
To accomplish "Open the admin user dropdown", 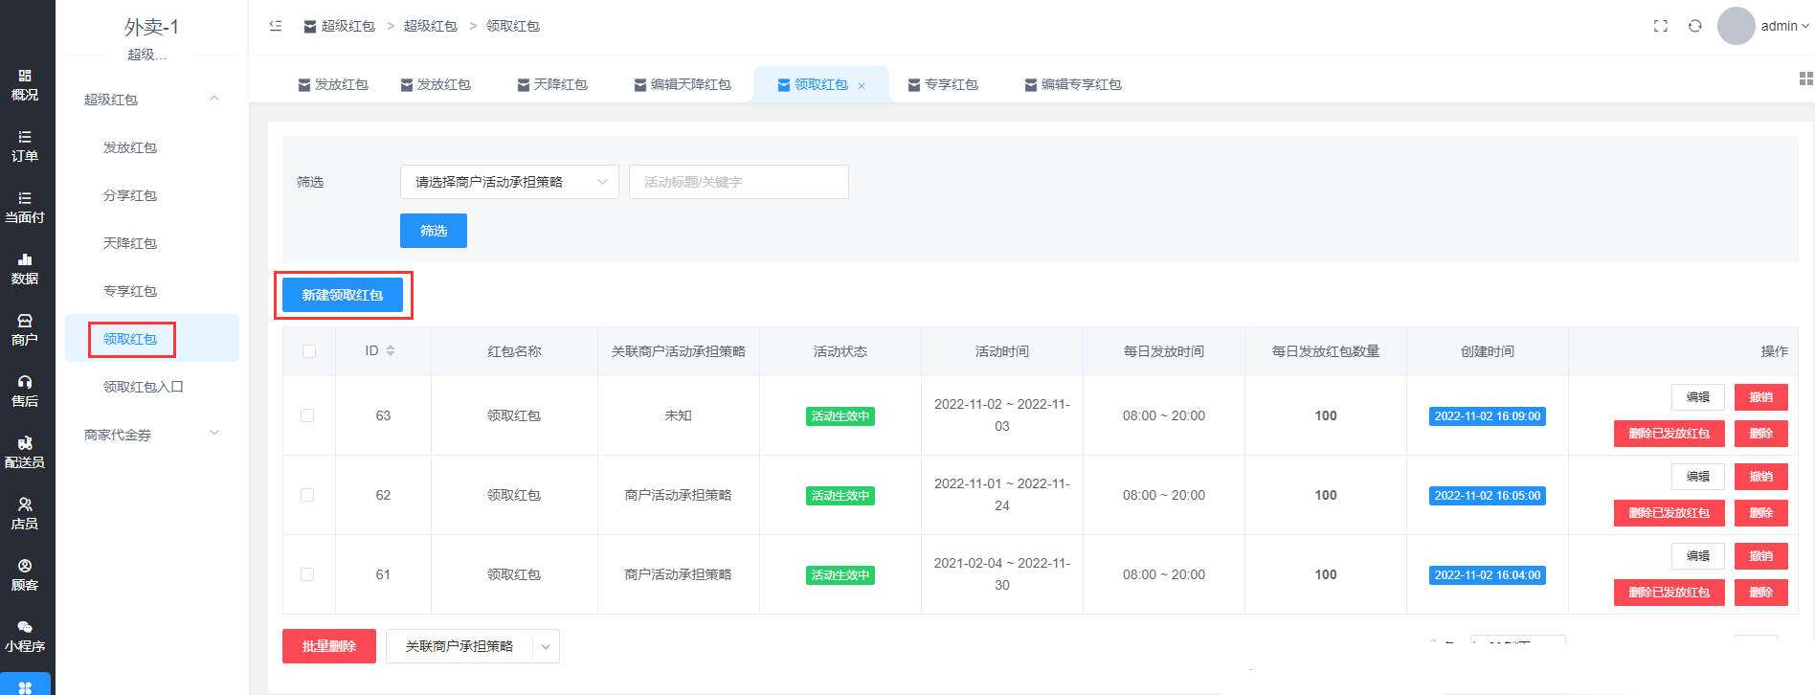I will [x=1784, y=26].
